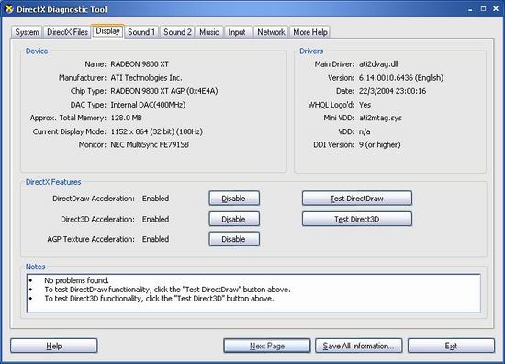Click DDI Version '9 (or higher)'

click(380, 144)
